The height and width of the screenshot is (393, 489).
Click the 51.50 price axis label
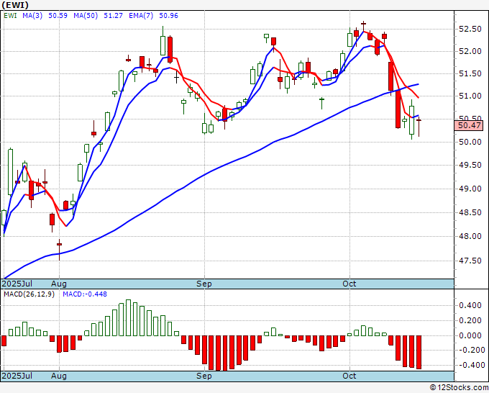pos(470,73)
